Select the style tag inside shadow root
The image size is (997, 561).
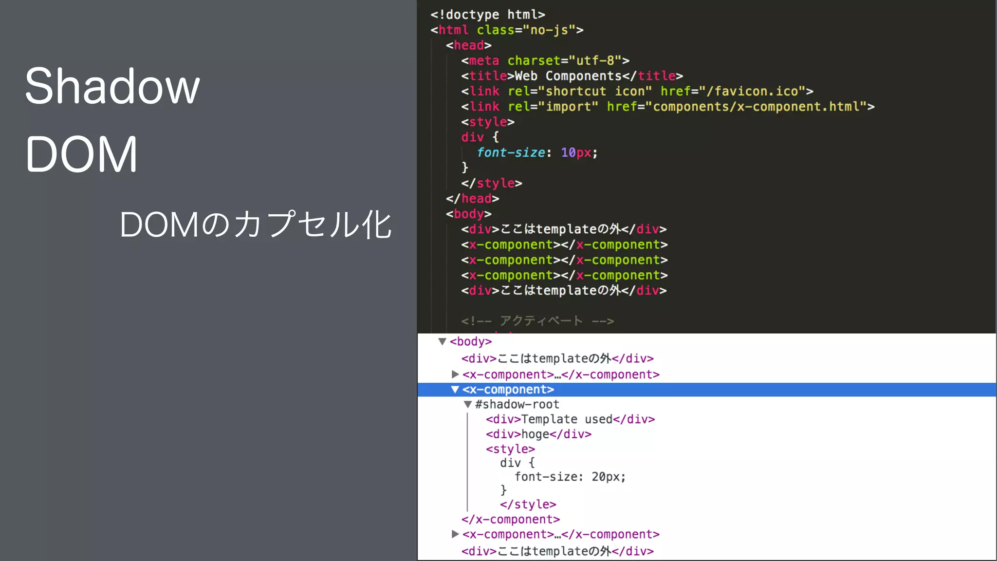(x=510, y=449)
